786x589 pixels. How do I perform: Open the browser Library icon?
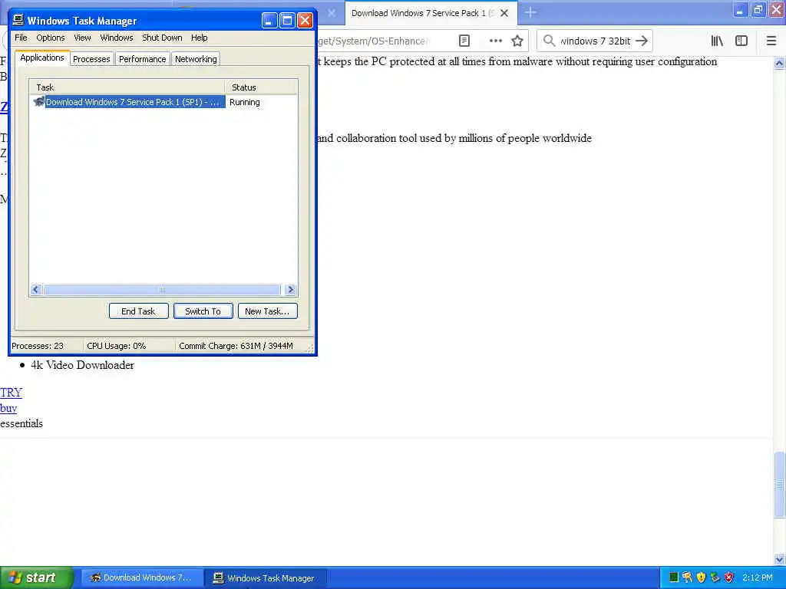click(717, 41)
